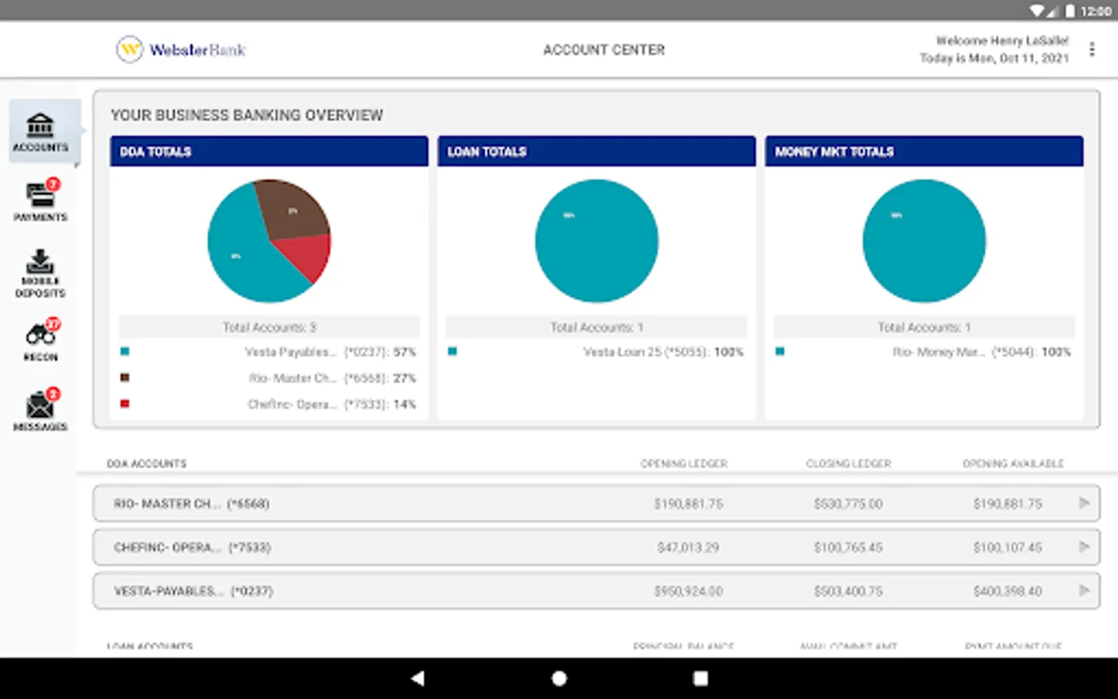This screenshot has width=1118, height=699.
Task: Click teal swatch for Vesta-Payables legend
Action: [125, 351]
